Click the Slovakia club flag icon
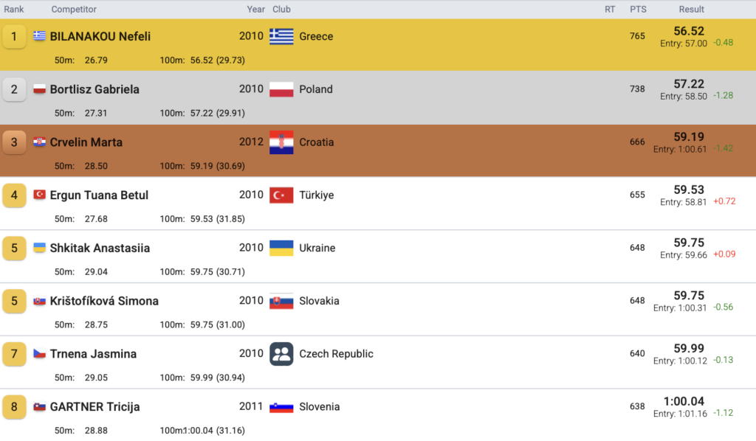756x441 pixels. pos(281,301)
